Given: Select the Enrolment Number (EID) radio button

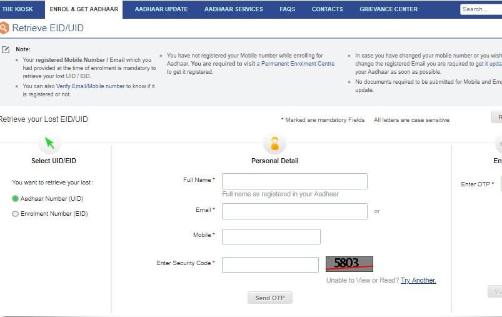Looking at the screenshot, I should coord(15,214).
